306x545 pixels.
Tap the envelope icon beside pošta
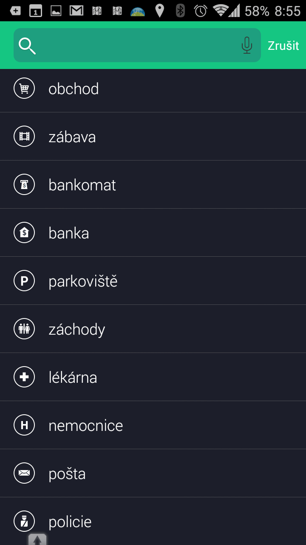click(24, 473)
